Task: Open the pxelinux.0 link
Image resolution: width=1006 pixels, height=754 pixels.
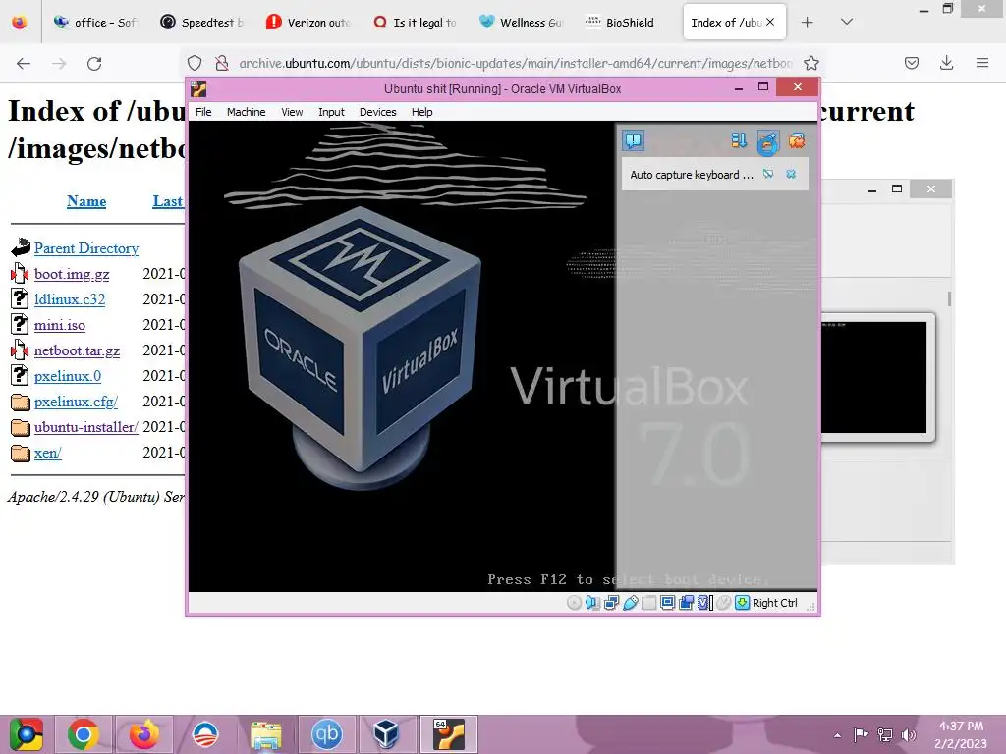Action: (68, 376)
